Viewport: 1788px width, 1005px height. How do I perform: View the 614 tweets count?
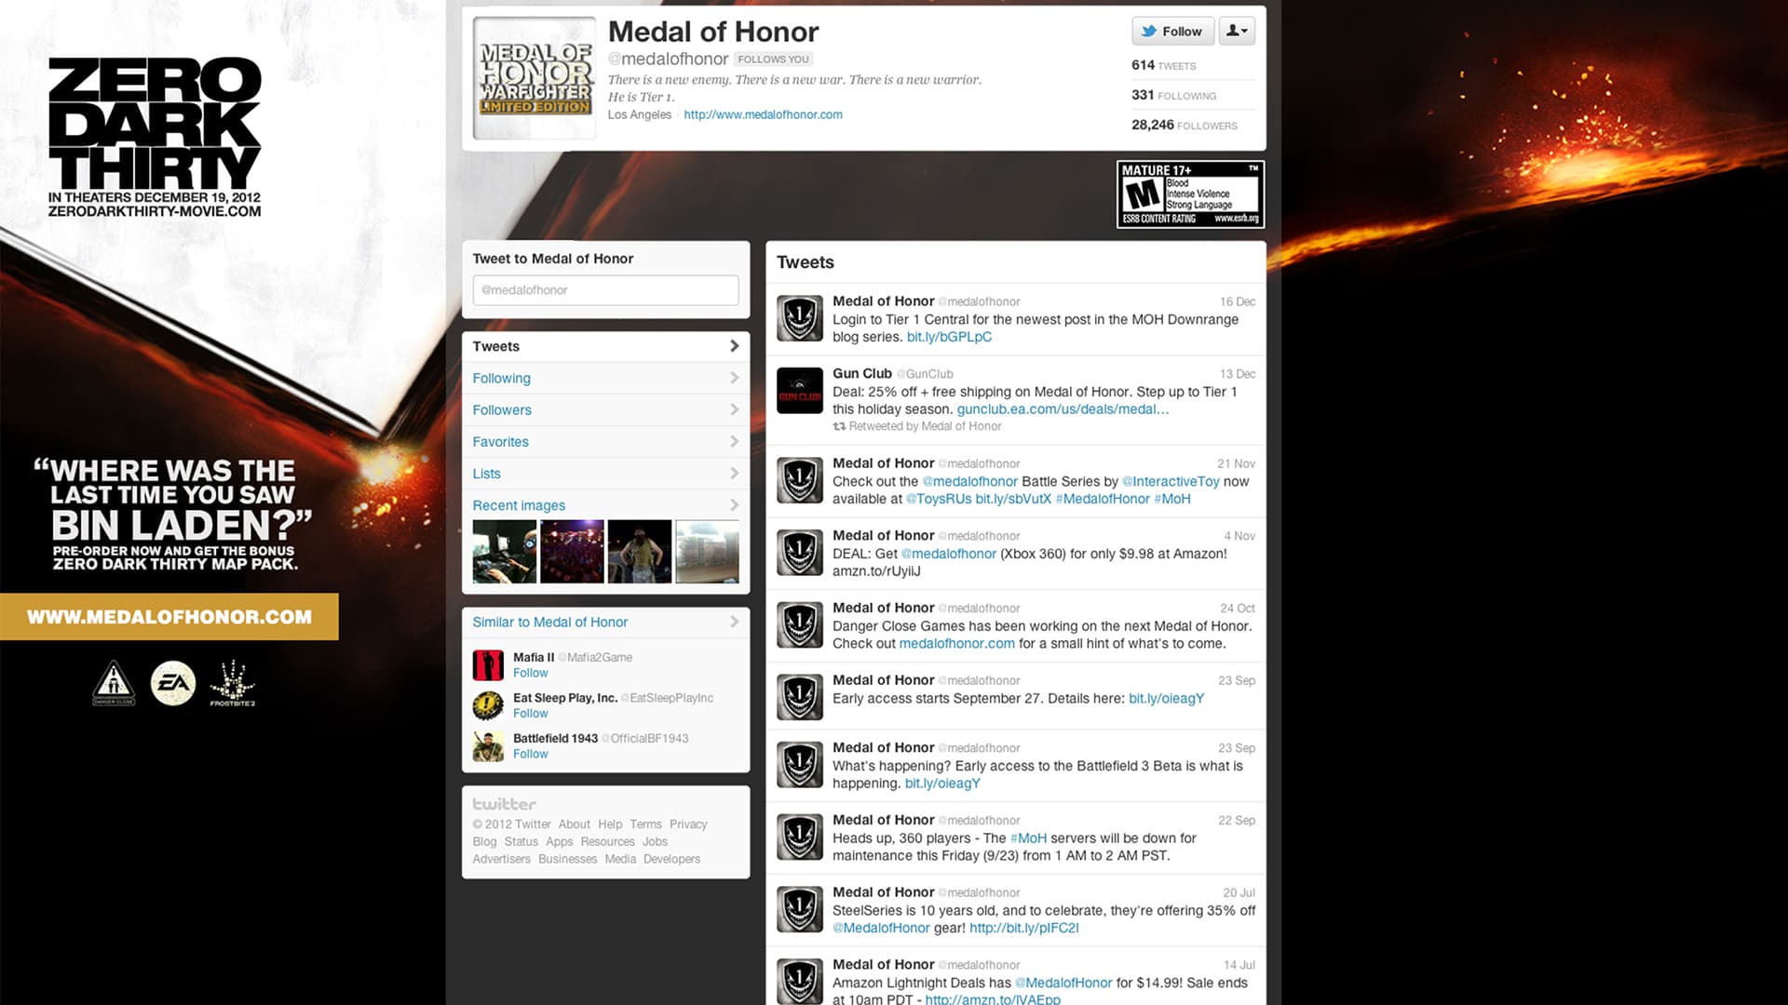pos(1163,65)
